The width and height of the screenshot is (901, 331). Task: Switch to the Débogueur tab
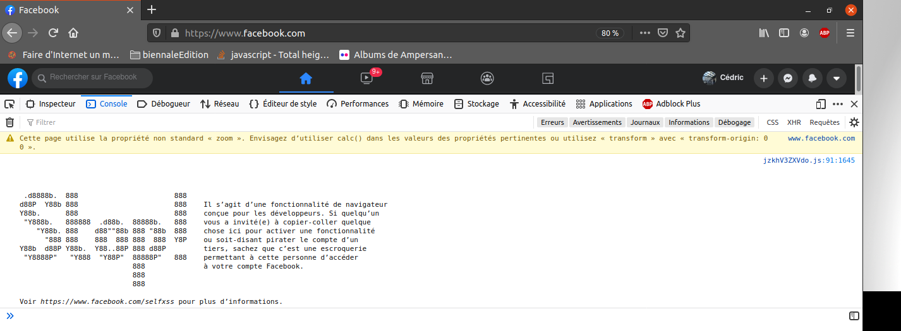click(164, 104)
